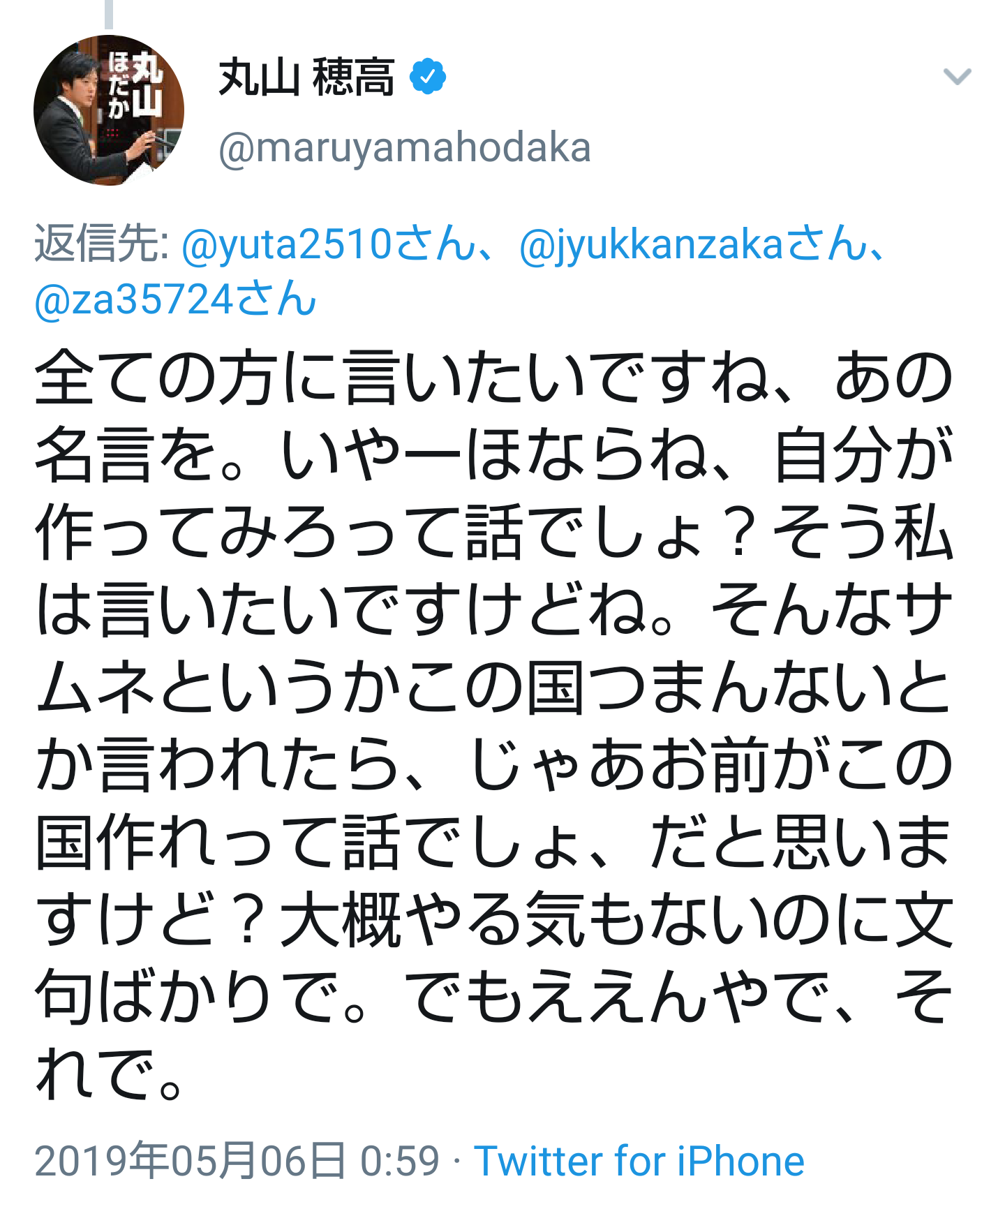Click the tweet line containing 大概やる気もない
The height and width of the screenshot is (1209, 1005).
494,919
